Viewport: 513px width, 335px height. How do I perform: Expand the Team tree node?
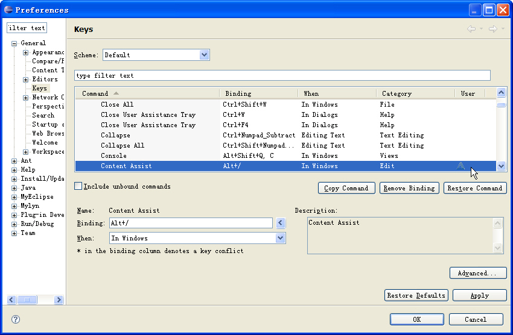14,233
